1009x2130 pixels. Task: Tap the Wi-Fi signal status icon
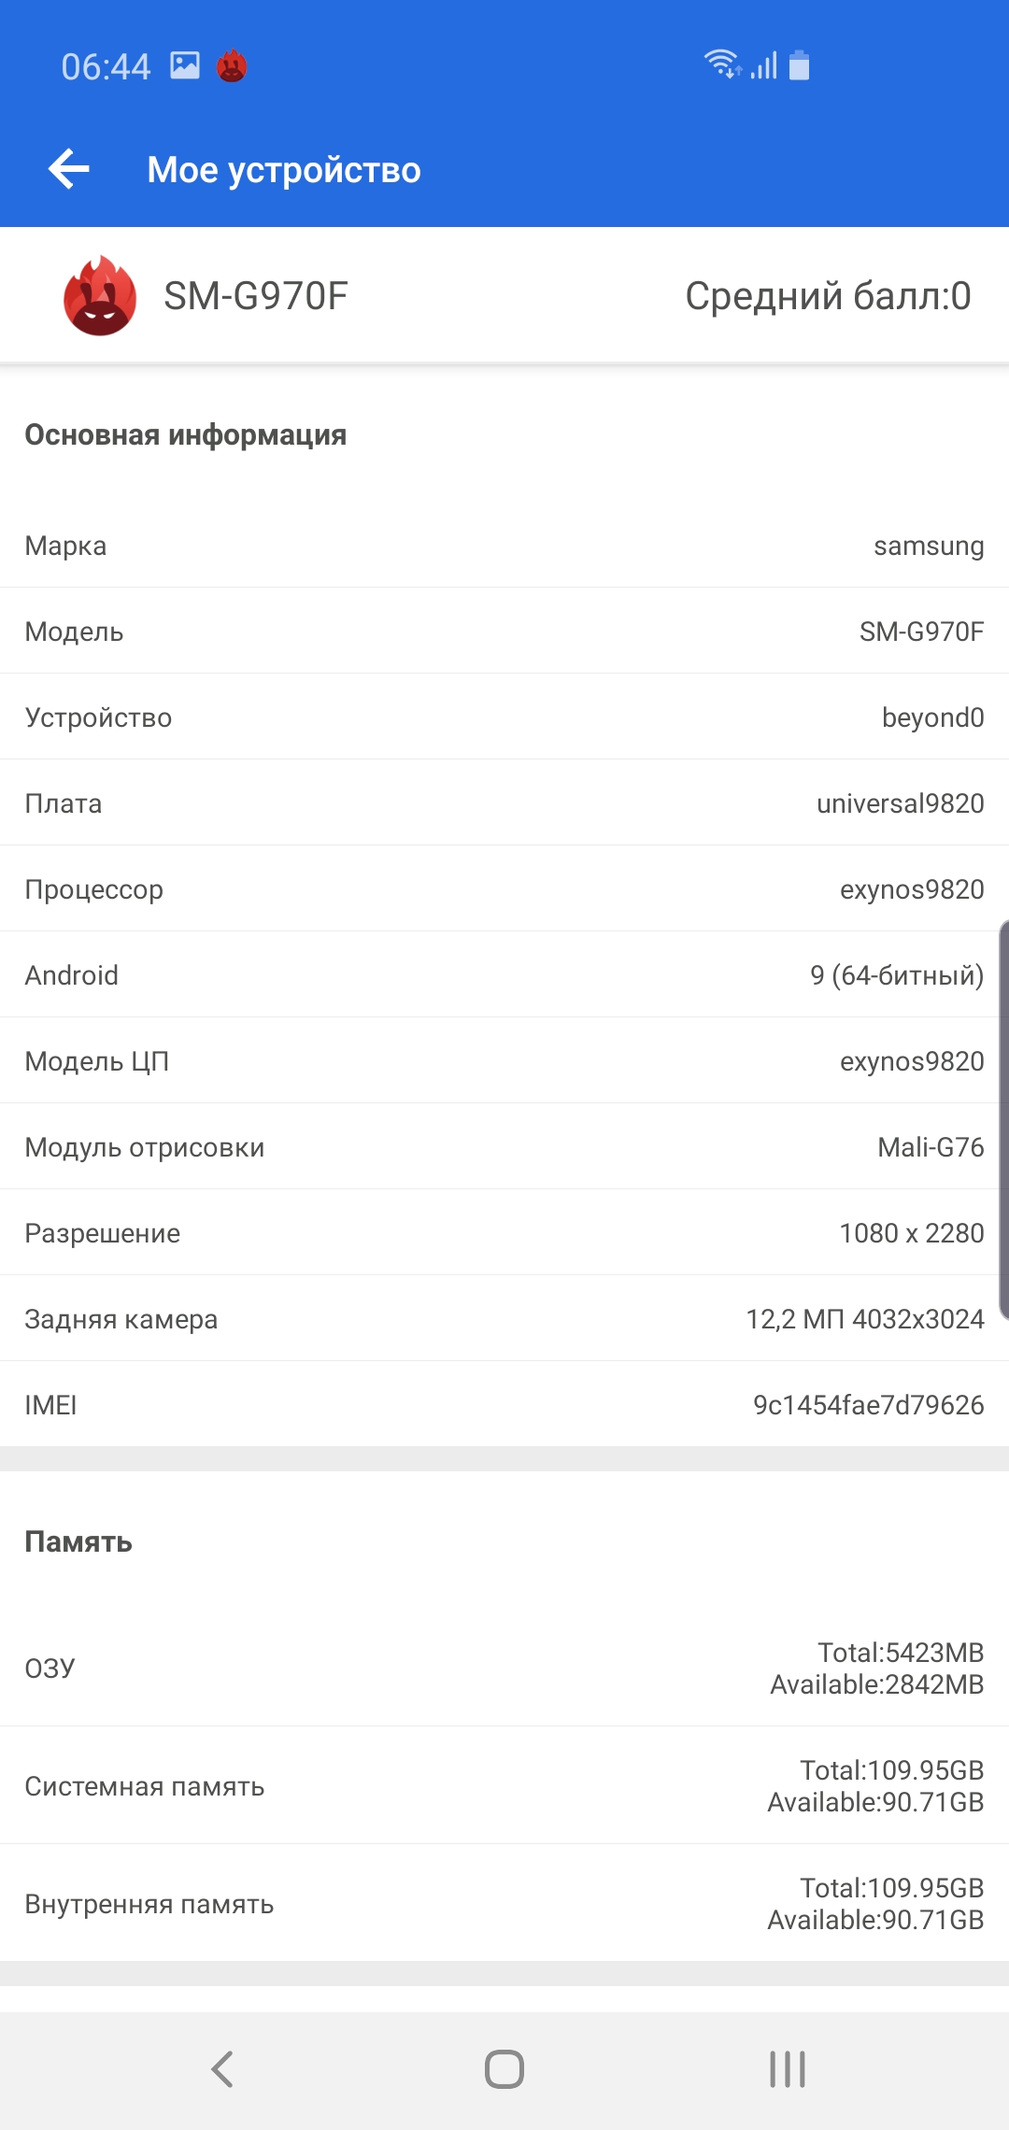tap(722, 64)
